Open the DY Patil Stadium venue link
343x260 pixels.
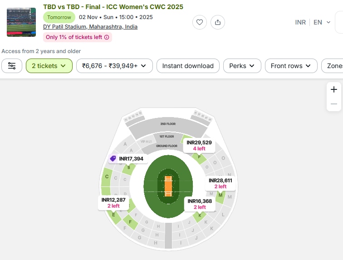tap(90, 27)
